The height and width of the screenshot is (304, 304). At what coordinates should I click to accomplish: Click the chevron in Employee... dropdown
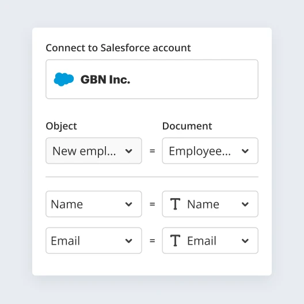245,151
